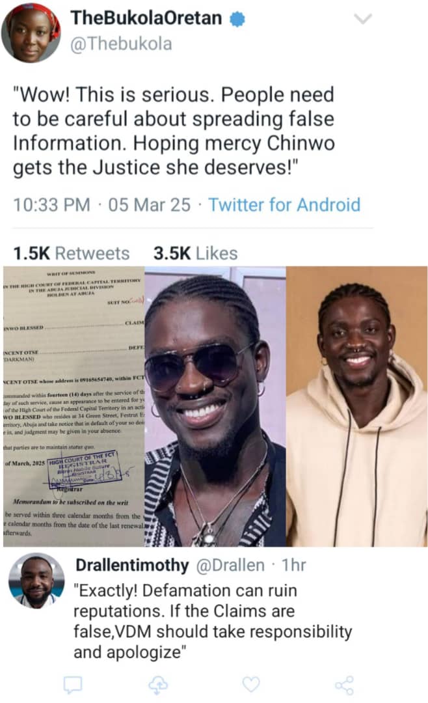428x703 pixels.
Task: Open the reply comment icon
Action: point(73,685)
